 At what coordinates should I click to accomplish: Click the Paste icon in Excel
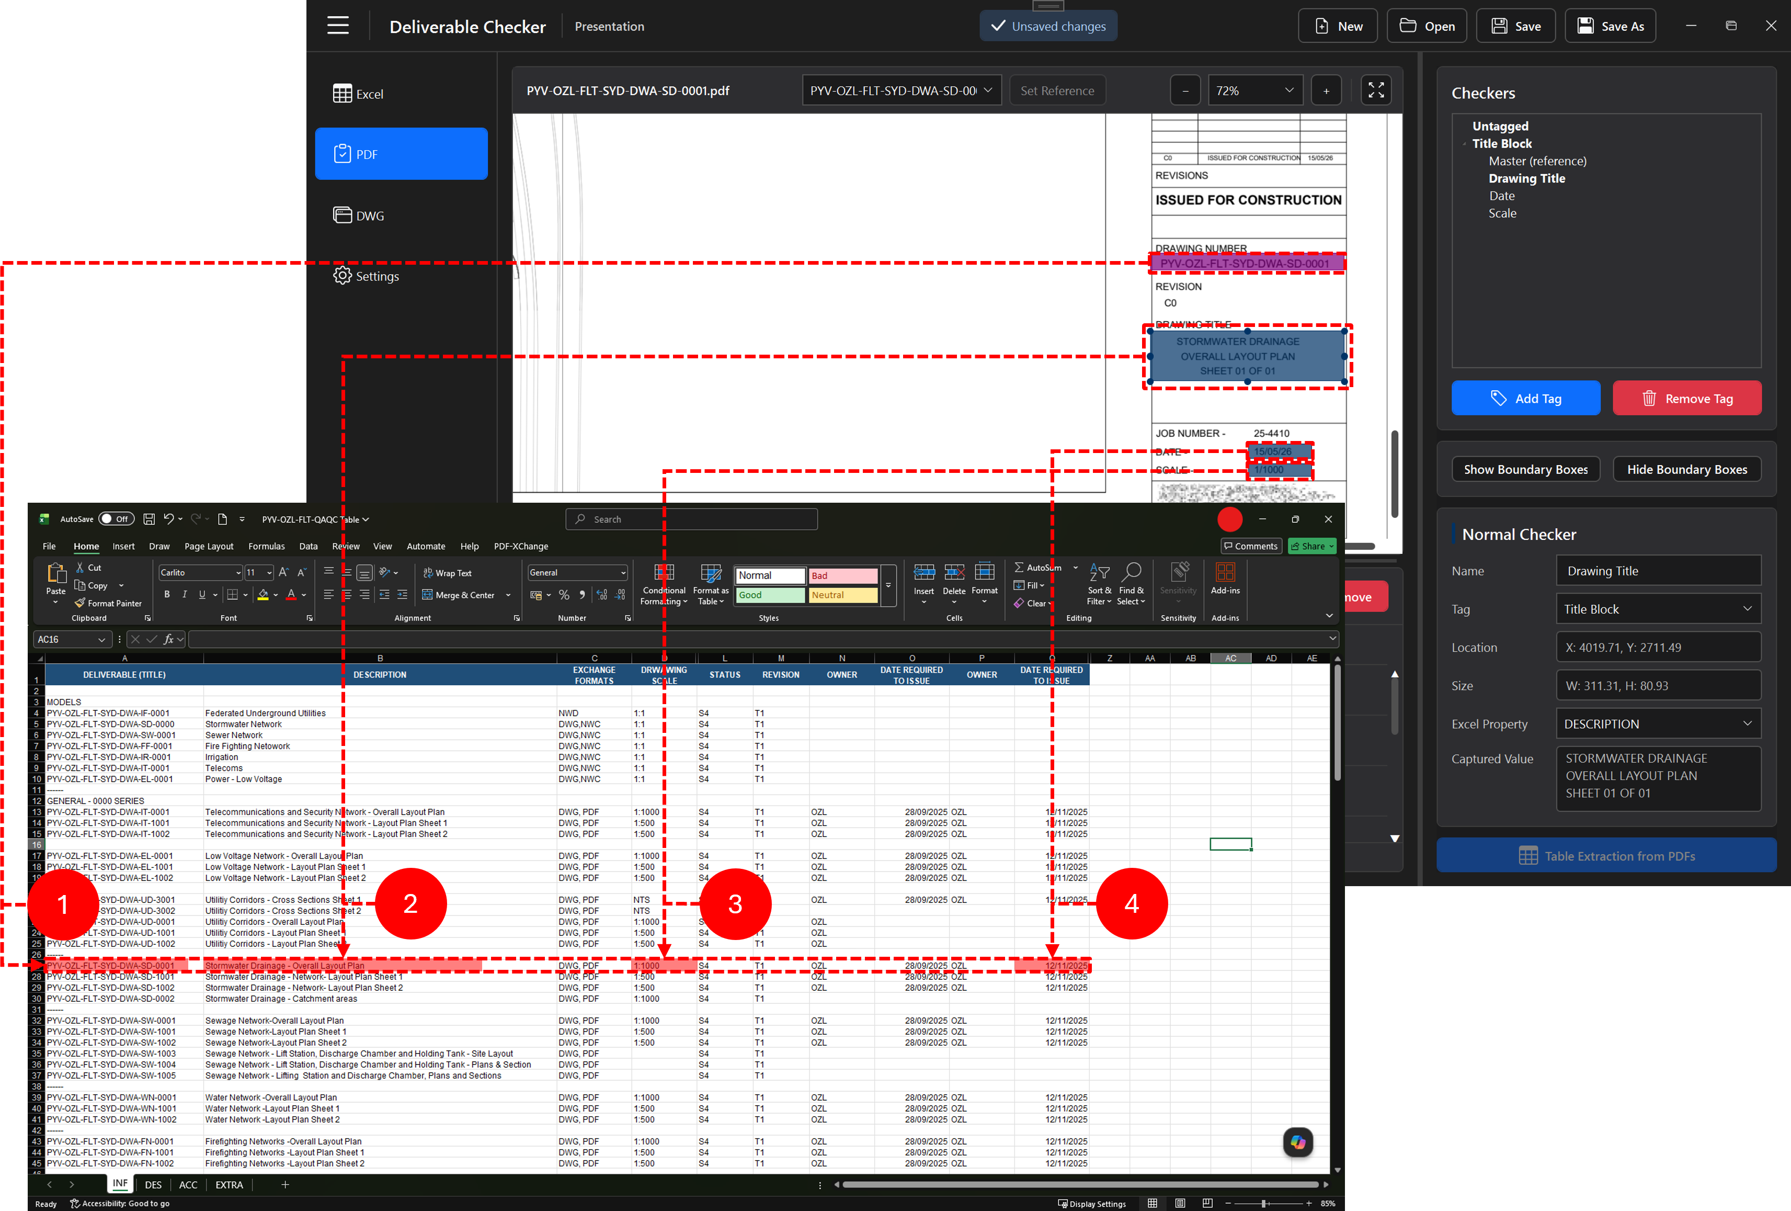point(56,573)
